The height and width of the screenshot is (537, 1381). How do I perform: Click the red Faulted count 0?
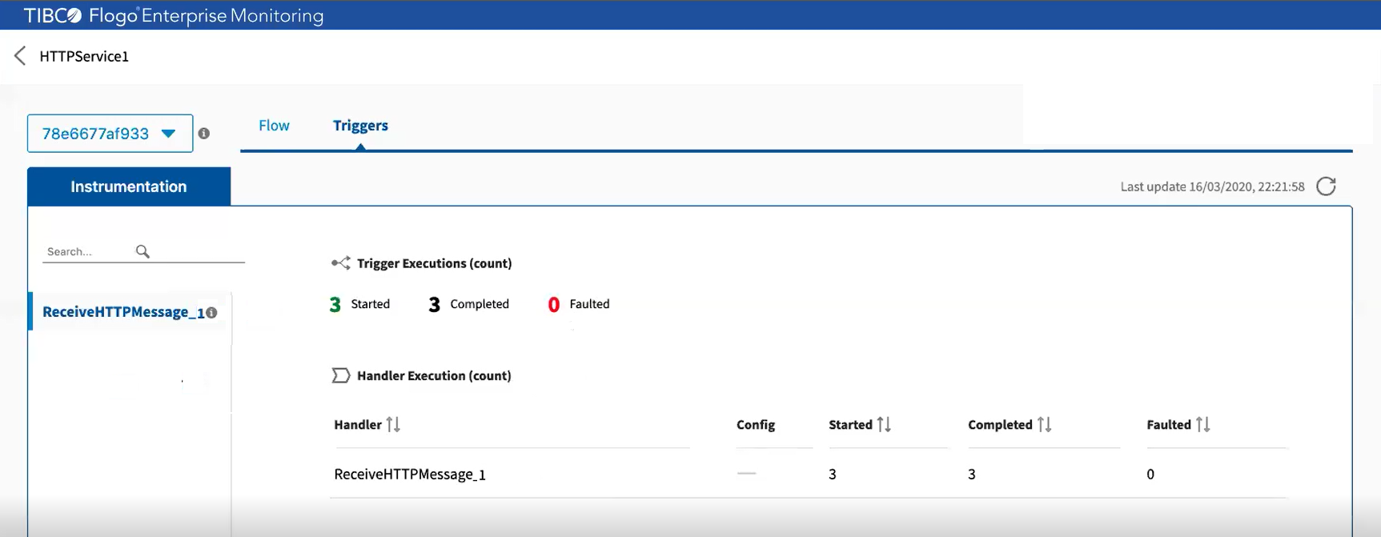click(553, 305)
